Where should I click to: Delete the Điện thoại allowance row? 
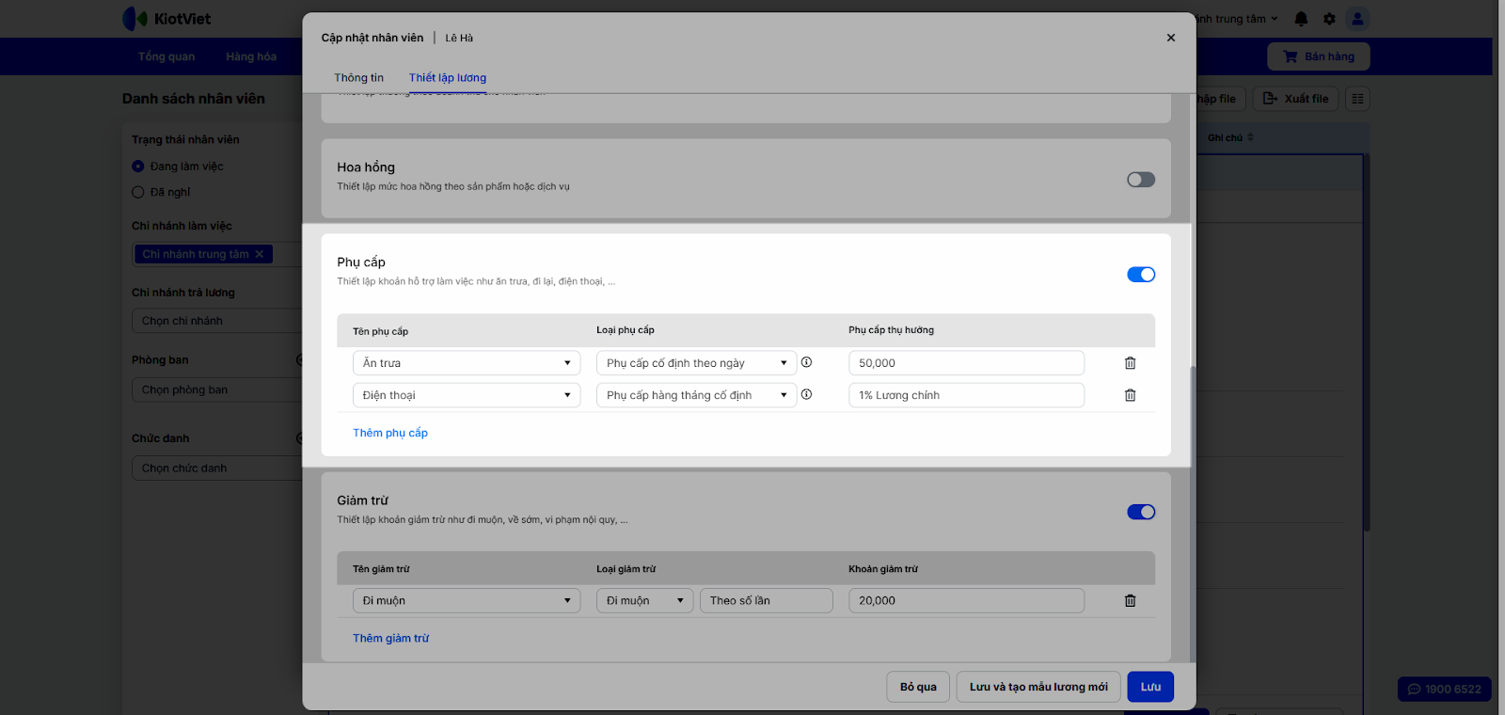pyautogui.click(x=1130, y=395)
